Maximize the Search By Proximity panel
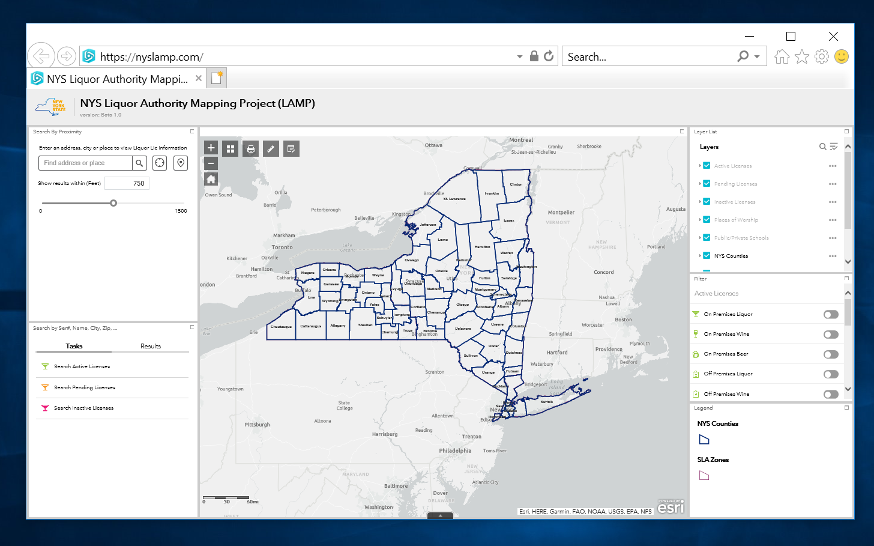874x546 pixels. [192, 132]
